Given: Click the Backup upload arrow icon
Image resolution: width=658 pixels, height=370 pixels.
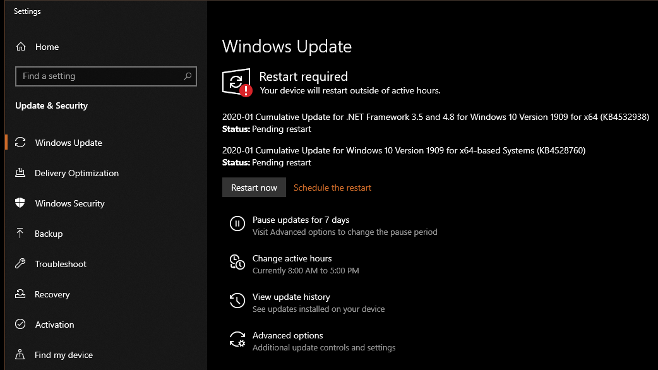Looking at the screenshot, I should click(20, 233).
